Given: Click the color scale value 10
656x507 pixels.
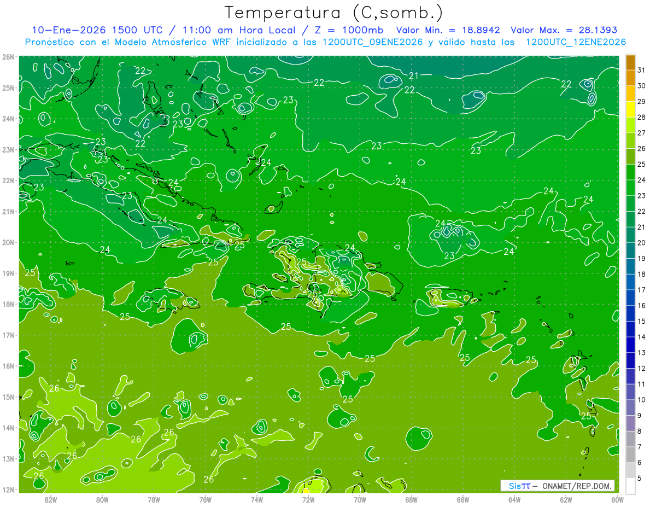Looking at the screenshot, I should 641,400.
